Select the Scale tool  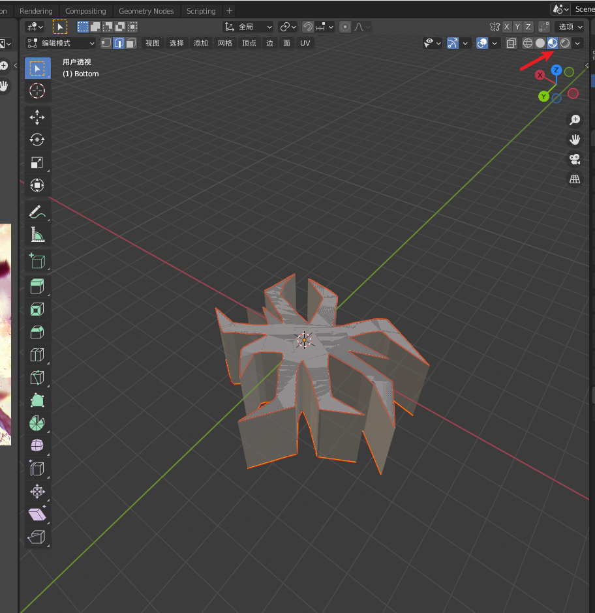[38, 162]
